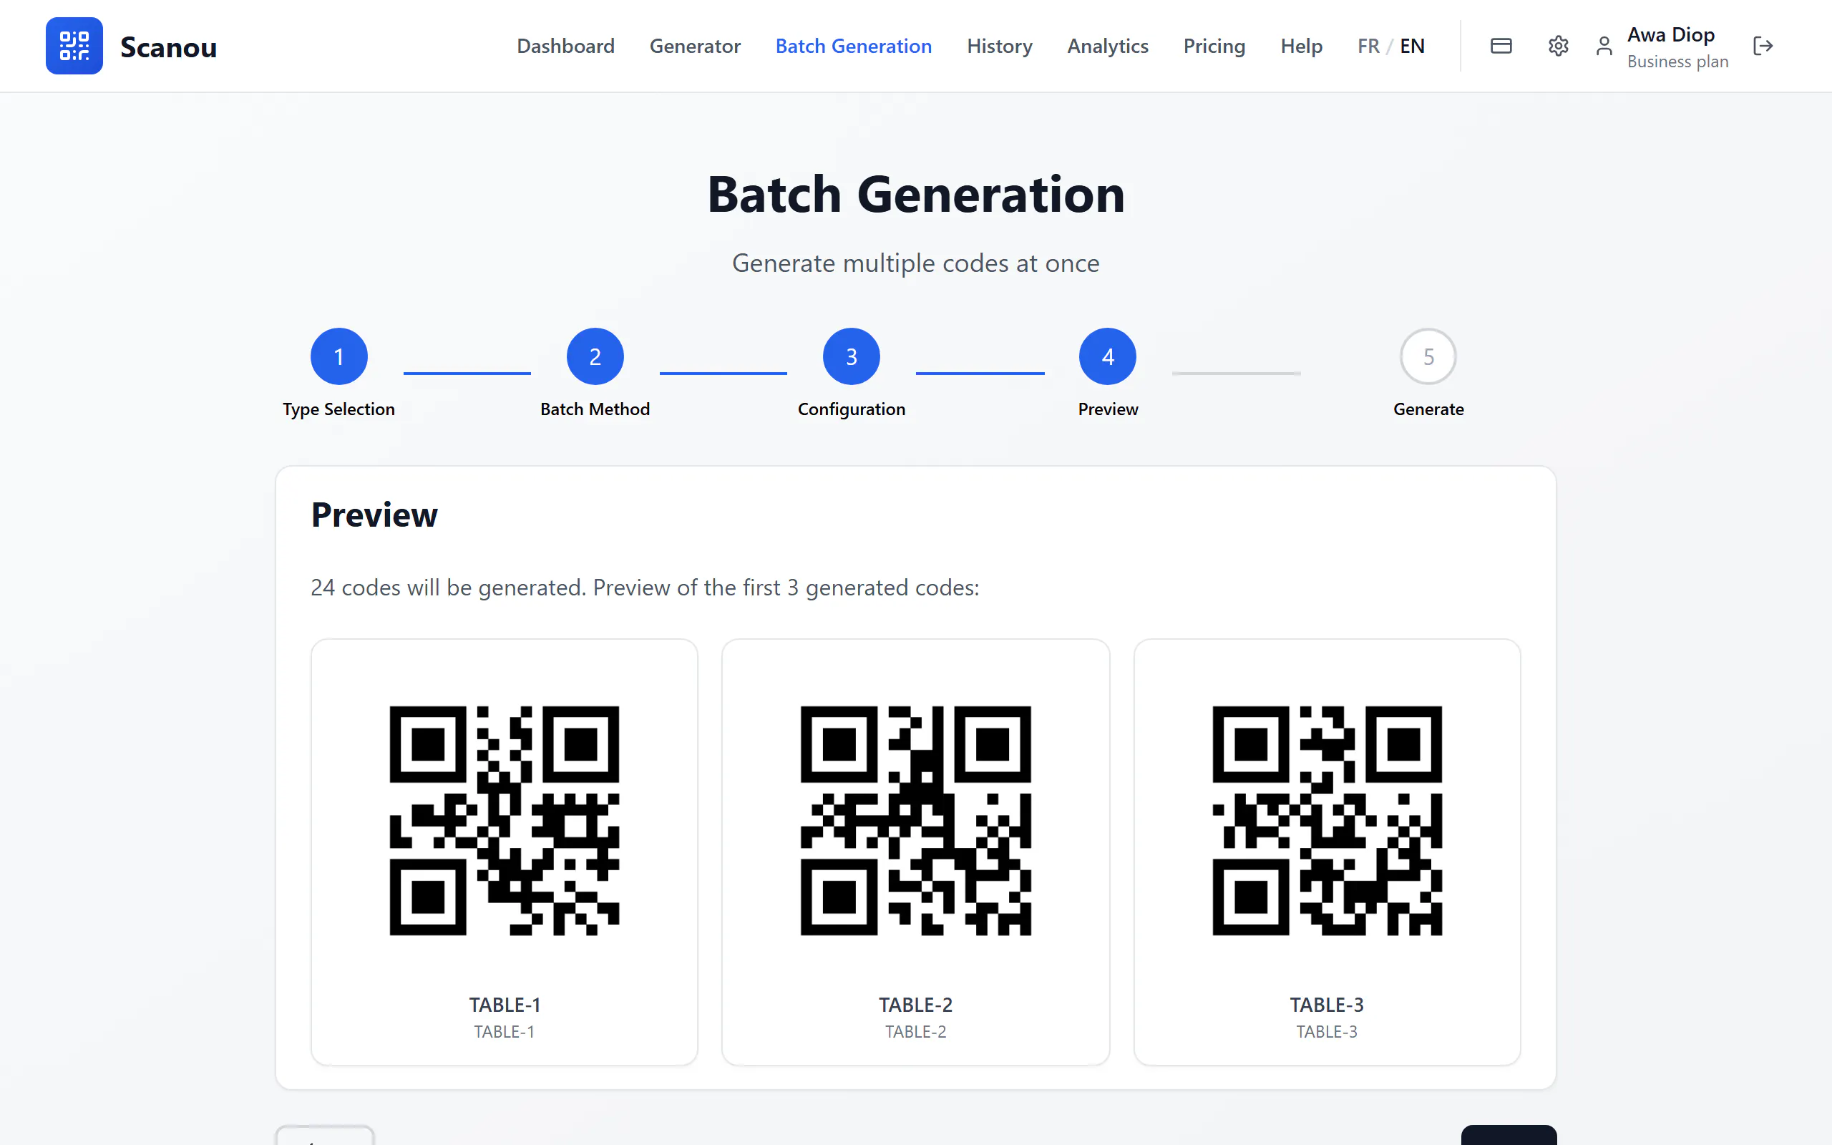Click the "Configuration" step label
This screenshot has width=1832, height=1145.
[x=852, y=409]
